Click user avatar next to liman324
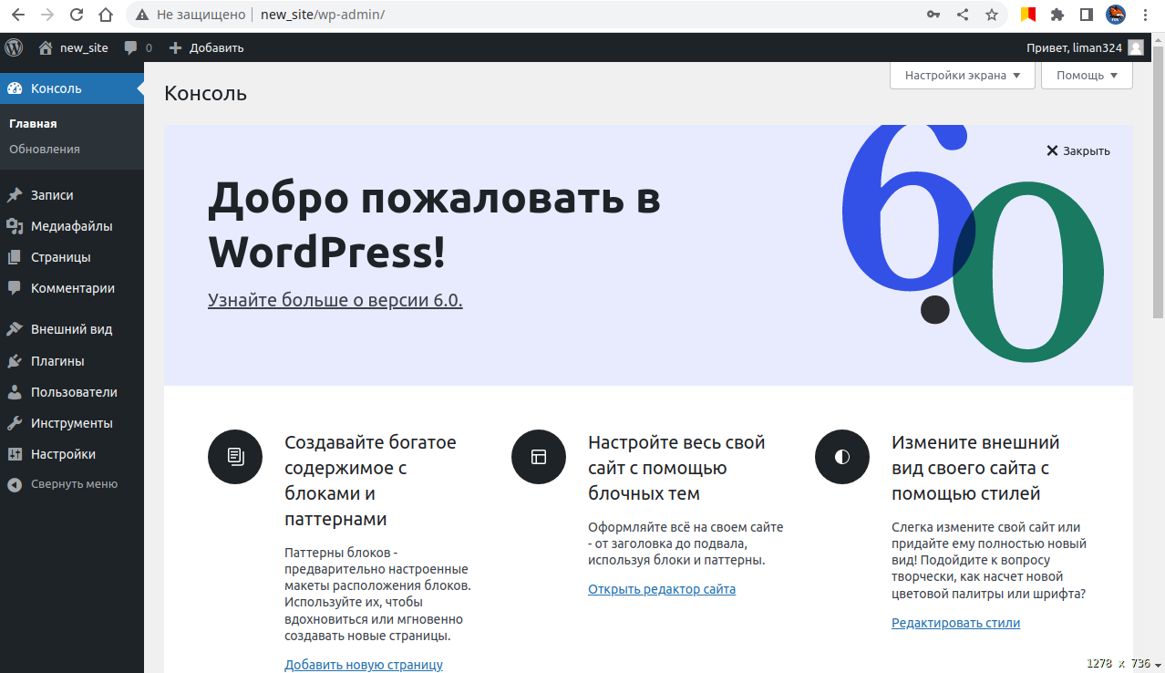The width and height of the screenshot is (1165, 673). coord(1135,47)
